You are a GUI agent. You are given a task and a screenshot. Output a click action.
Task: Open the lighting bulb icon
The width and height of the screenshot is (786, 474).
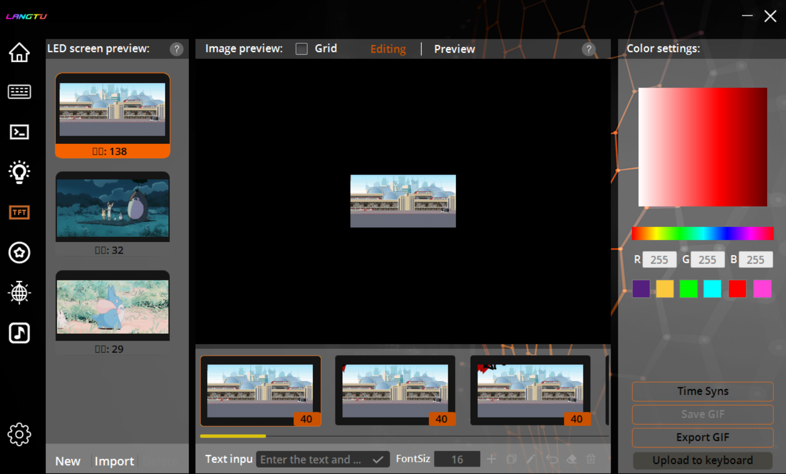(19, 172)
